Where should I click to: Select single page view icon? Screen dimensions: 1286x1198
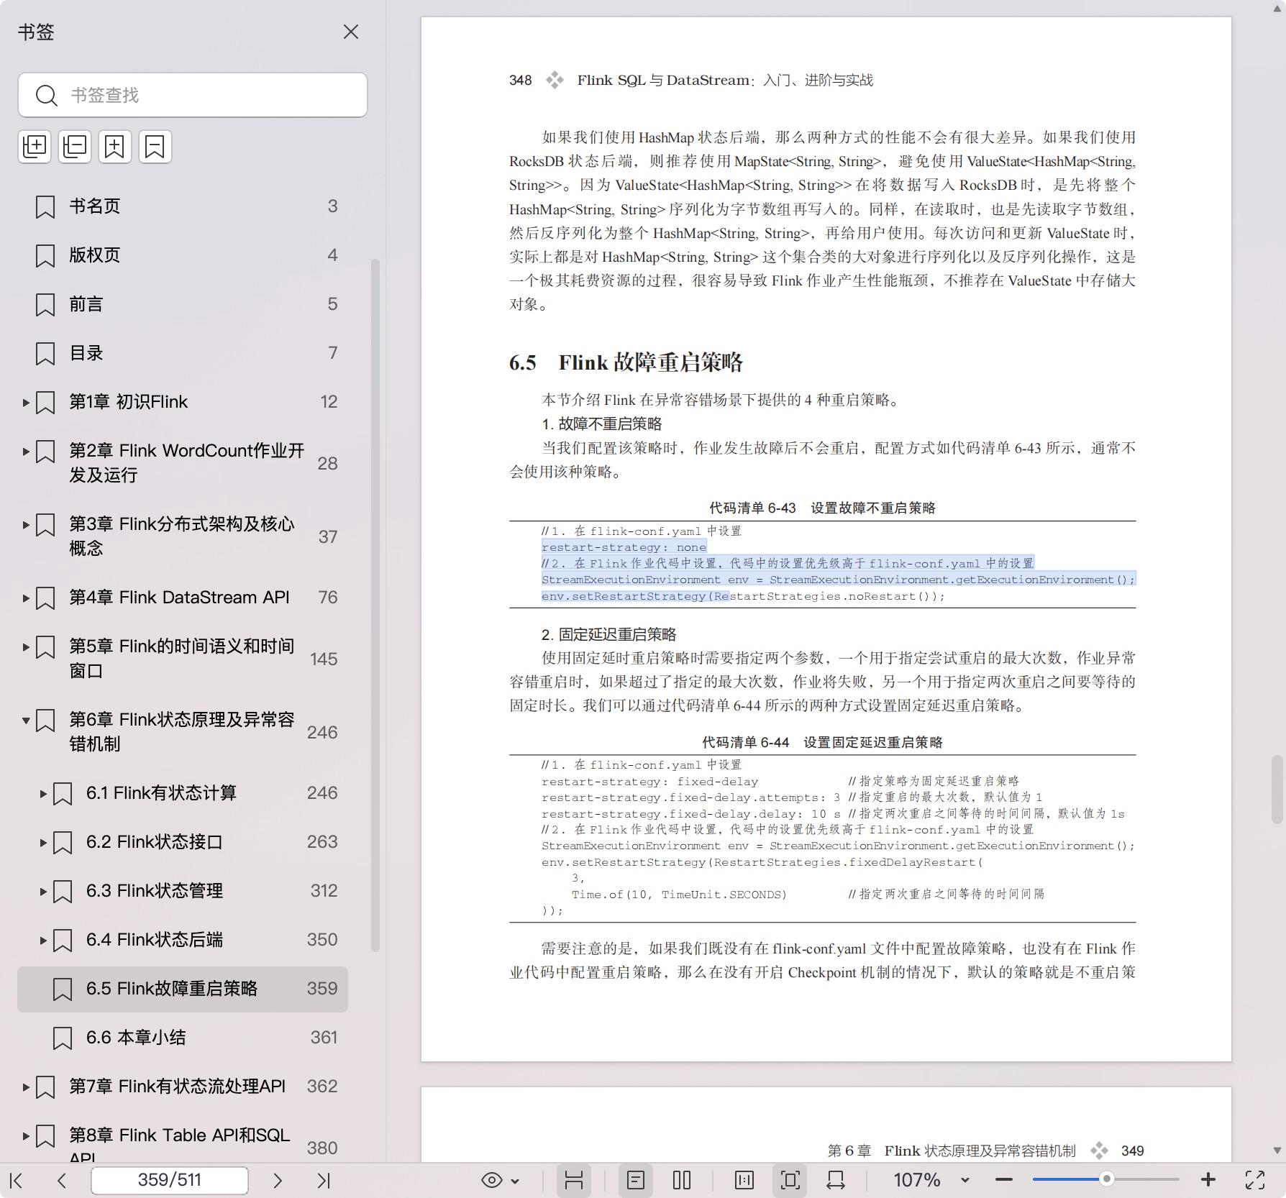click(636, 1180)
